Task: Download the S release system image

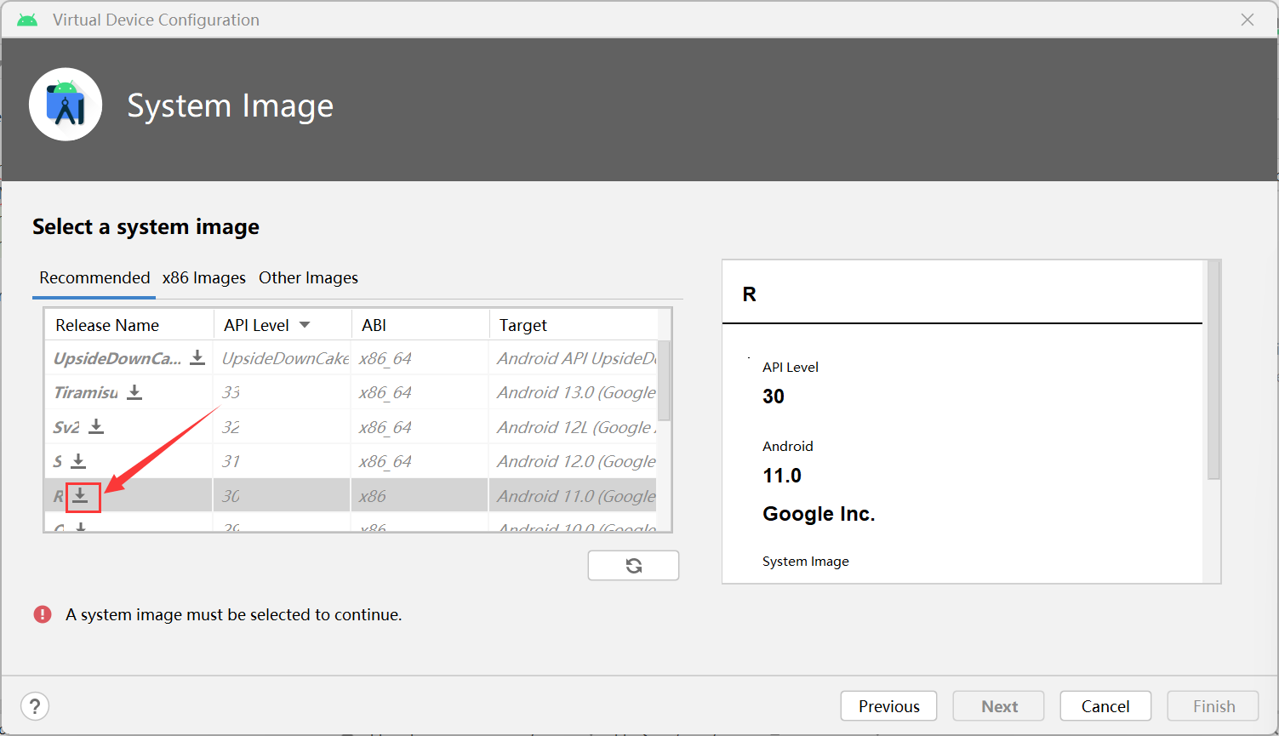Action: [78, 461]
